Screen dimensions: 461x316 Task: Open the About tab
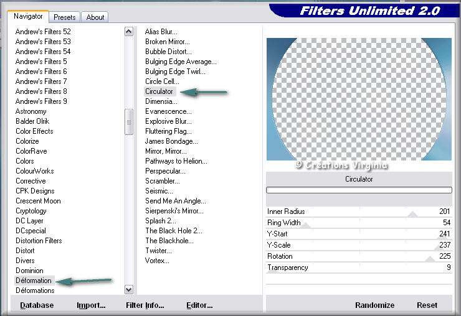95,17
